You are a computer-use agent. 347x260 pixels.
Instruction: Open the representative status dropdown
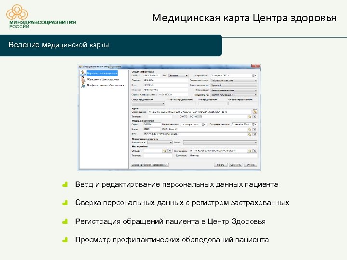(148, 103)
